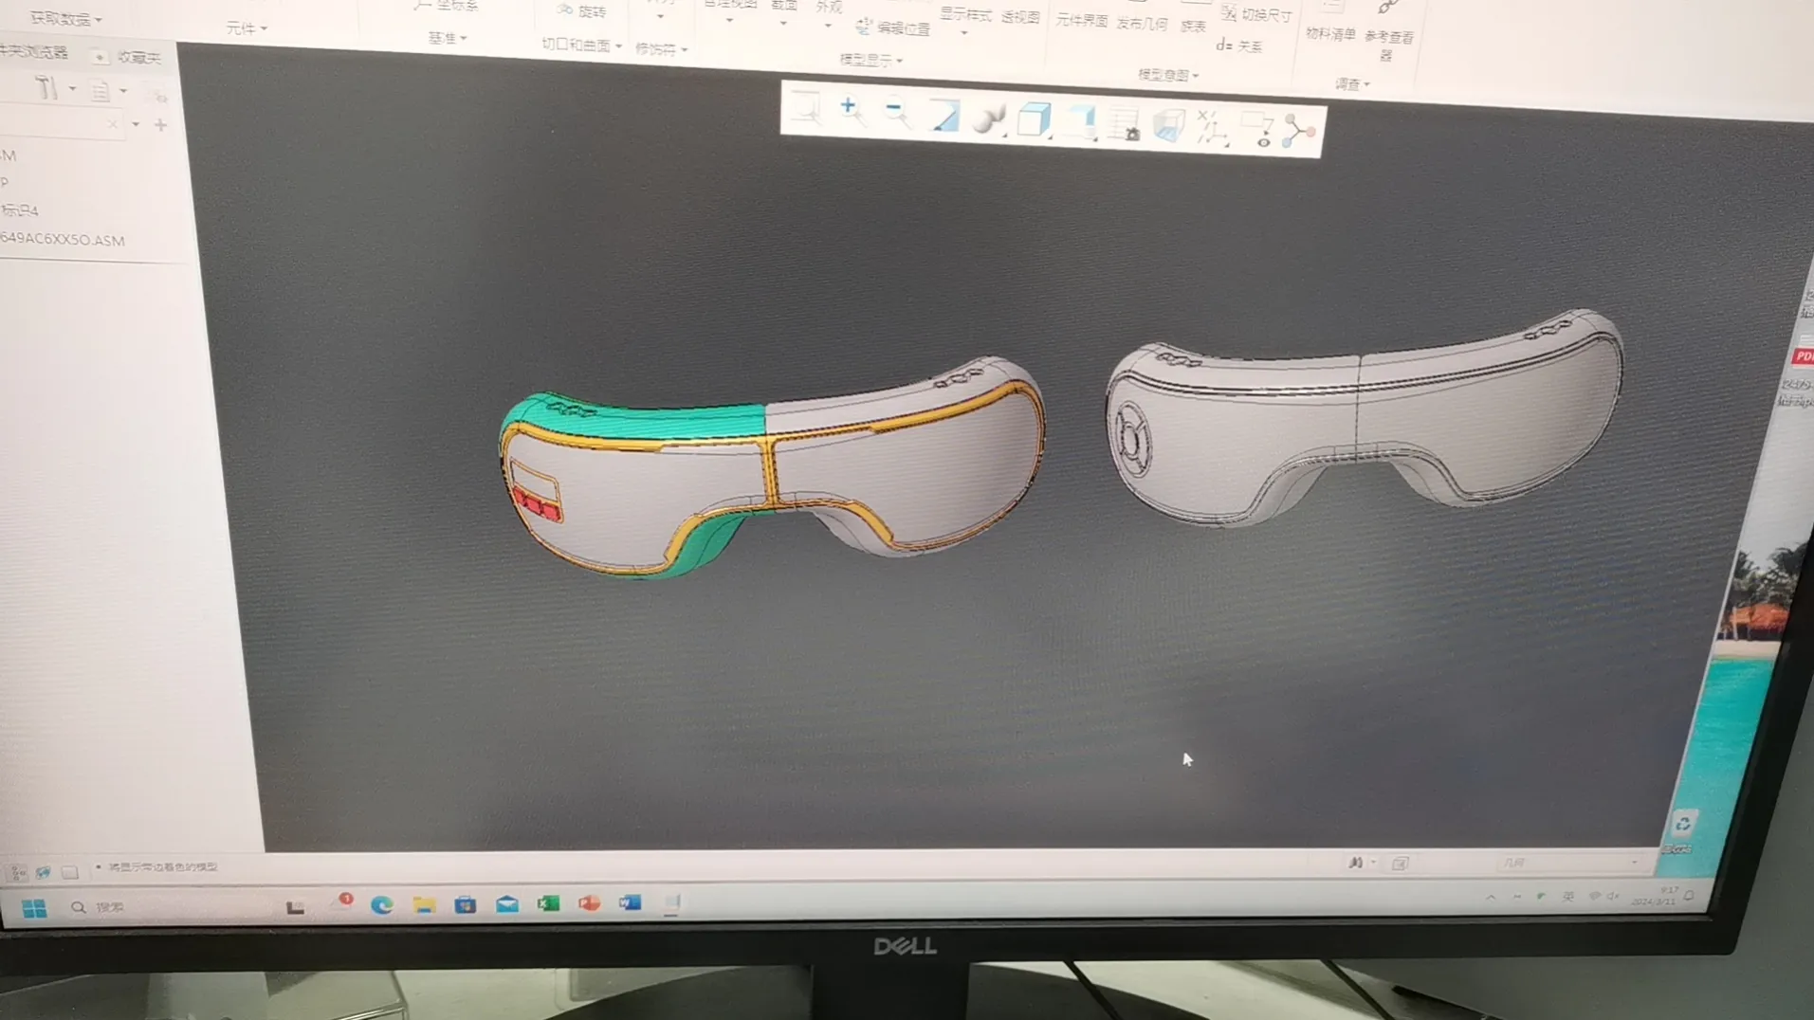
Task: Expand the 获取数据 ribbon group
Action: pyautogui.click(x=65, y=19)
